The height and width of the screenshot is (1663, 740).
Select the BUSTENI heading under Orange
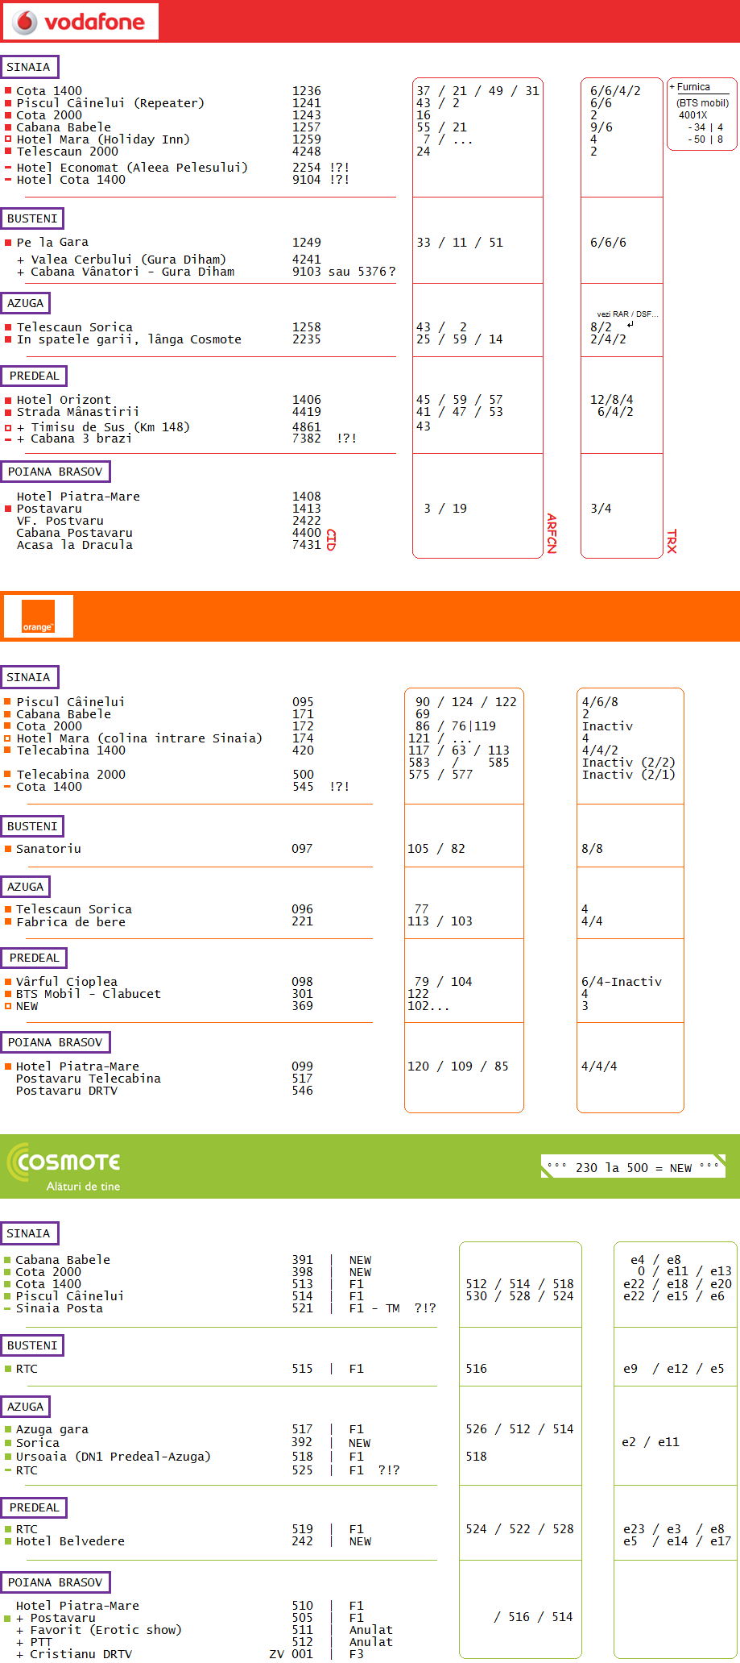(32, 826)
